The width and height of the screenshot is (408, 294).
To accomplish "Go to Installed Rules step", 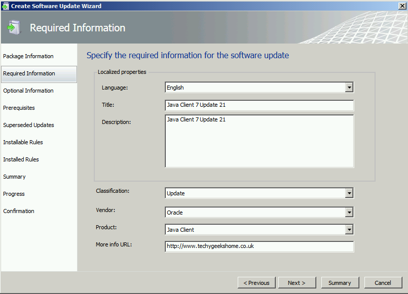I will pos(21,159).
